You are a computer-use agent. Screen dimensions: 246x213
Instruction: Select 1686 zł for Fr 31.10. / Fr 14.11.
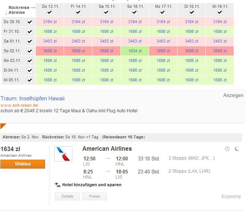pos(78,31)
